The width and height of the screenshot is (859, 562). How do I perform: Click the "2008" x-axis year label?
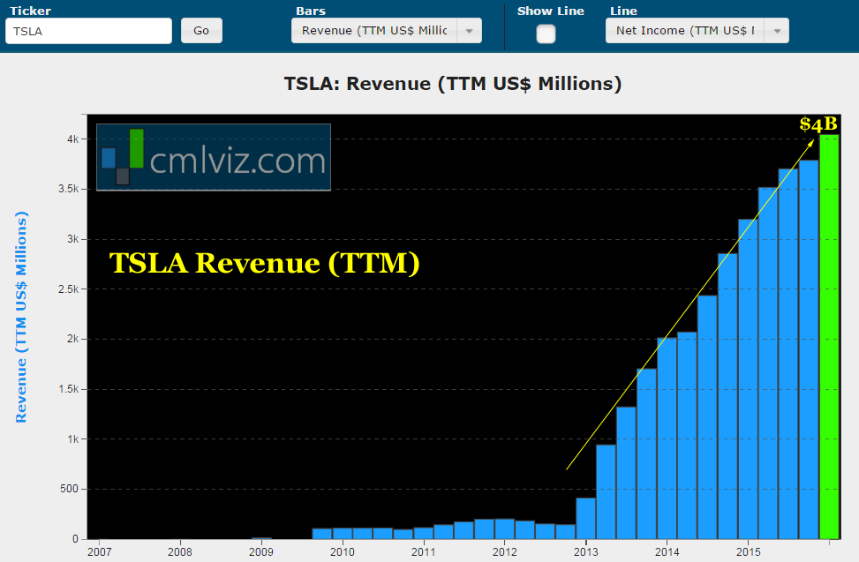click(x=180, y=552)
